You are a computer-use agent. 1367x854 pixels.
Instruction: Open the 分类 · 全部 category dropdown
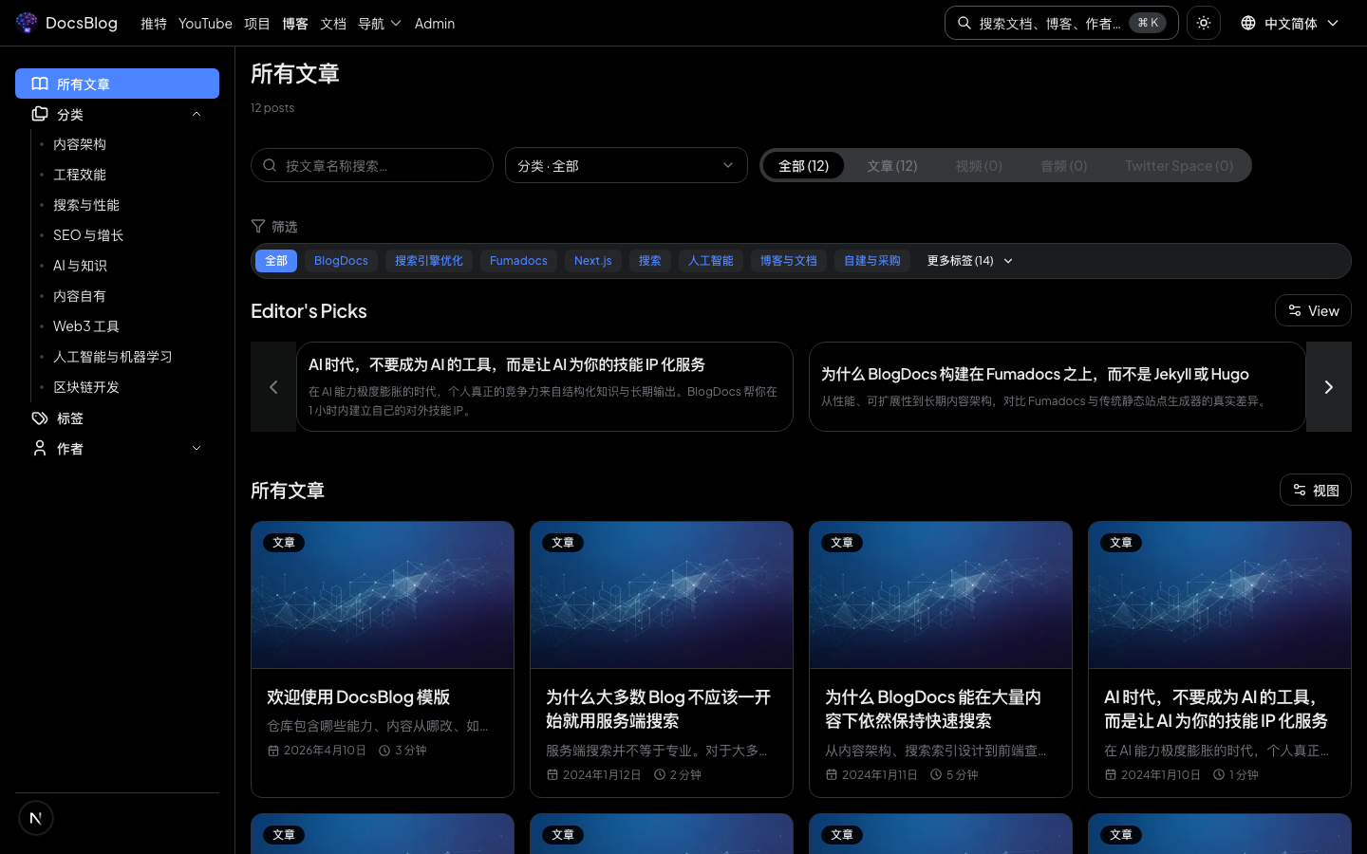[x=626, y=165]
